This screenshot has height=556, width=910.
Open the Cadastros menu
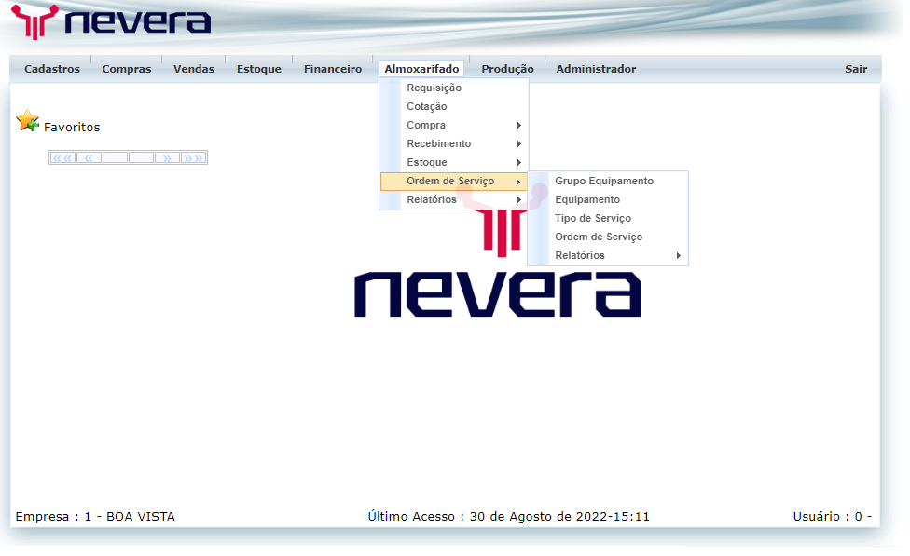click(51, 68)
